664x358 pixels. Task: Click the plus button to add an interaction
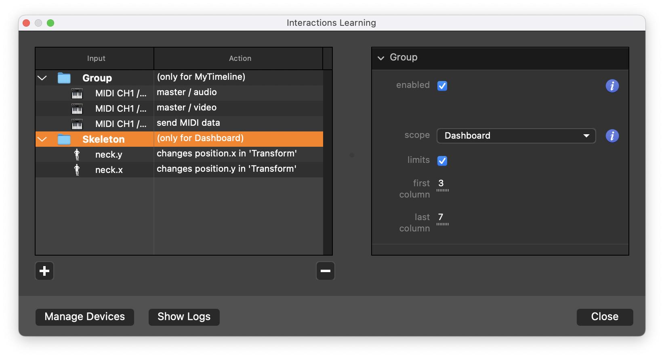(44, 271)
